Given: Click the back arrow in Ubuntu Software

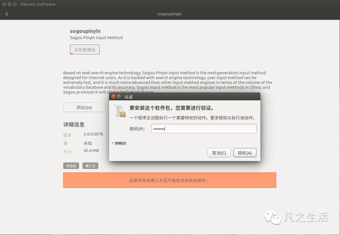Looking at the screenshot, I should [x=6, y=14].
